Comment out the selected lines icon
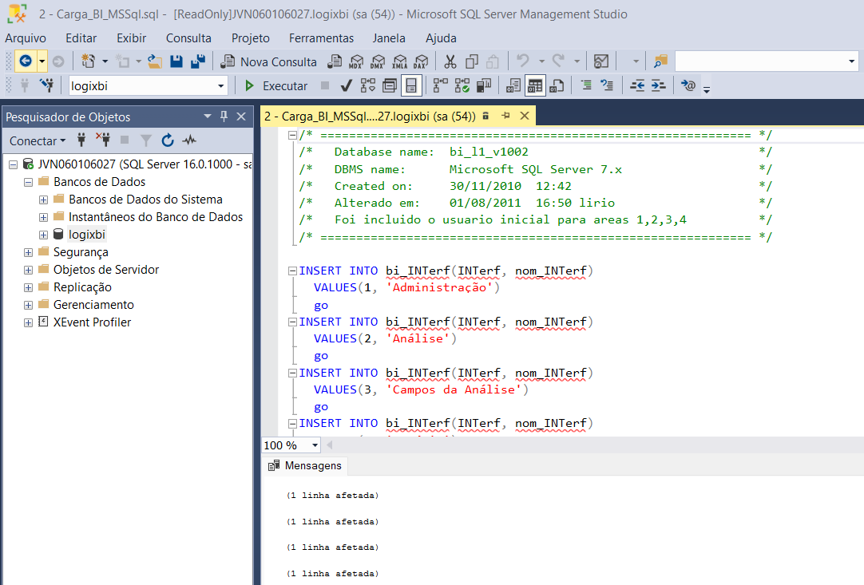The image size is (864, 585). click(x=586, y=85)
